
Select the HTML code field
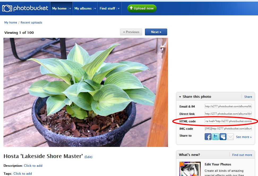click(228, 121)
